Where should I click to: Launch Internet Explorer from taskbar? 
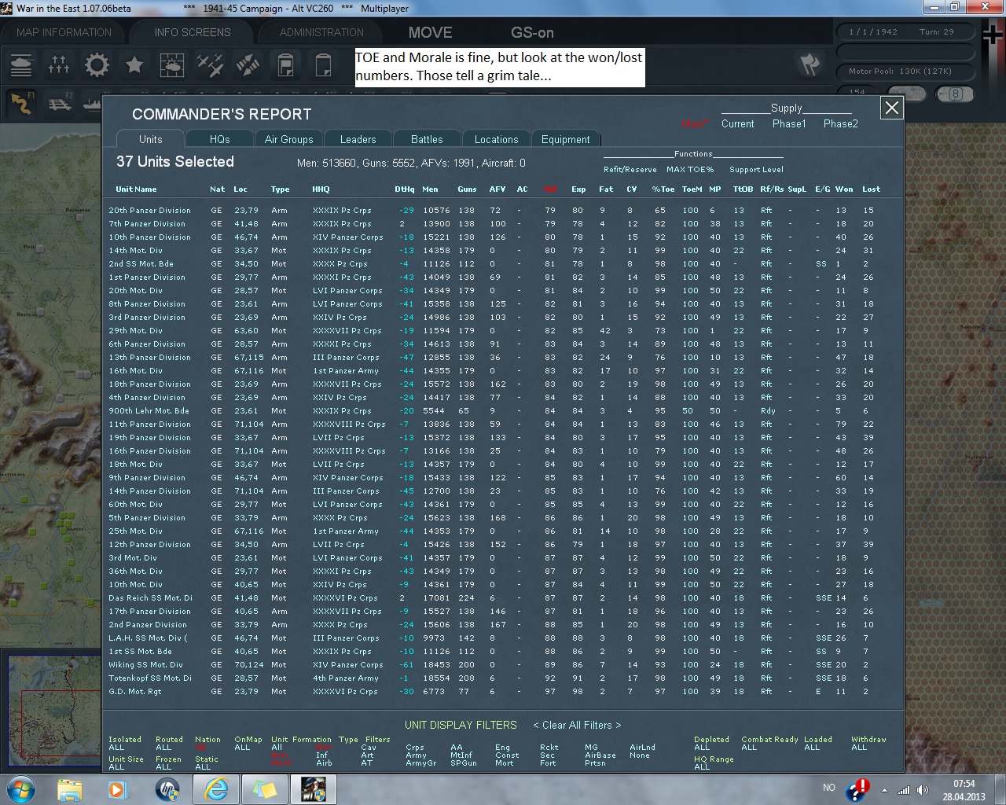click(216, 789)
